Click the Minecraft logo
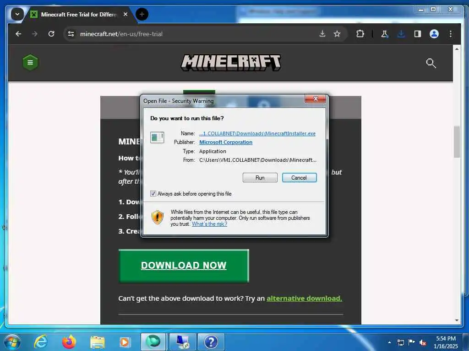 (231, 63)
